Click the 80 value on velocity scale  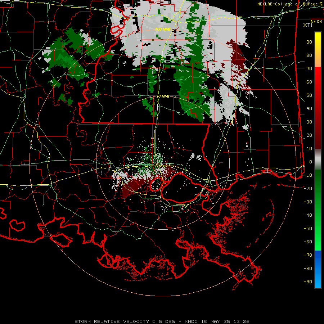click(x=309, y=55)
